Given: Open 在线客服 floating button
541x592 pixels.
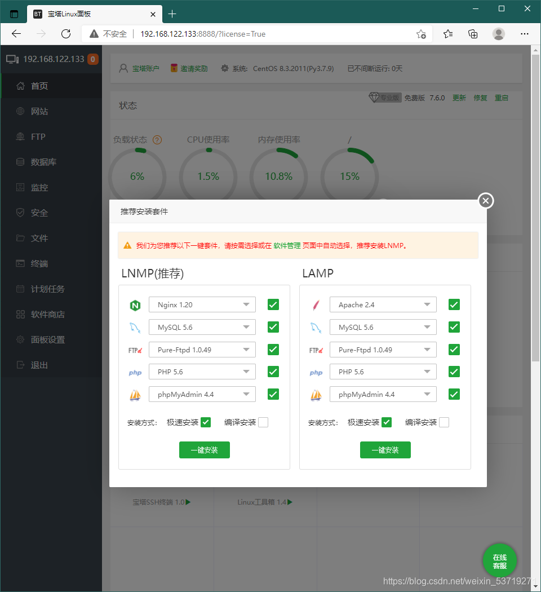Looking at the screenshot, I should pyautogui.click(x=499, y=561).
